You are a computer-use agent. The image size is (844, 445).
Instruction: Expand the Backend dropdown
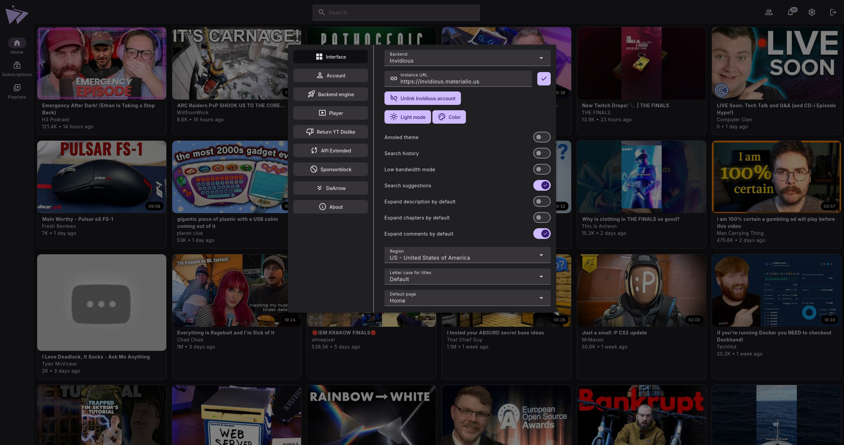(467, 58)
